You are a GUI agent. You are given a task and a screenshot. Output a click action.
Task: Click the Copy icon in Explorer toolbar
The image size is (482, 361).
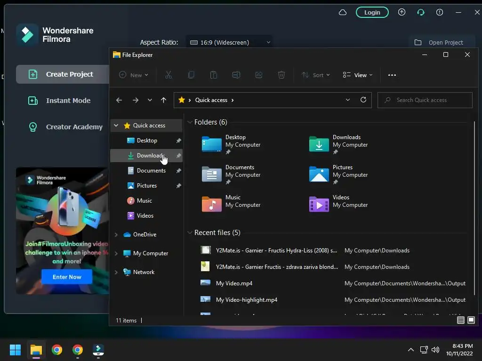coord(191,75)
